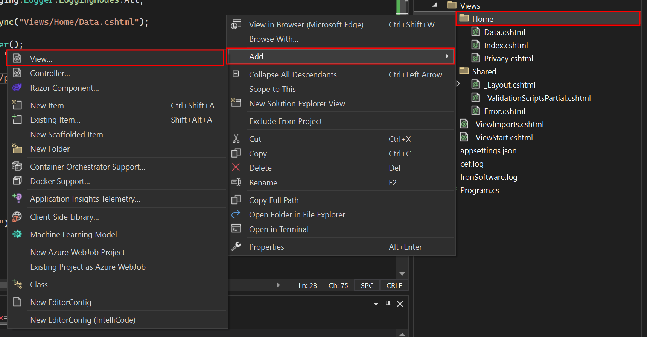
Task: Open _ViewImports.cshtml file
Action: (x=508, y=124)
